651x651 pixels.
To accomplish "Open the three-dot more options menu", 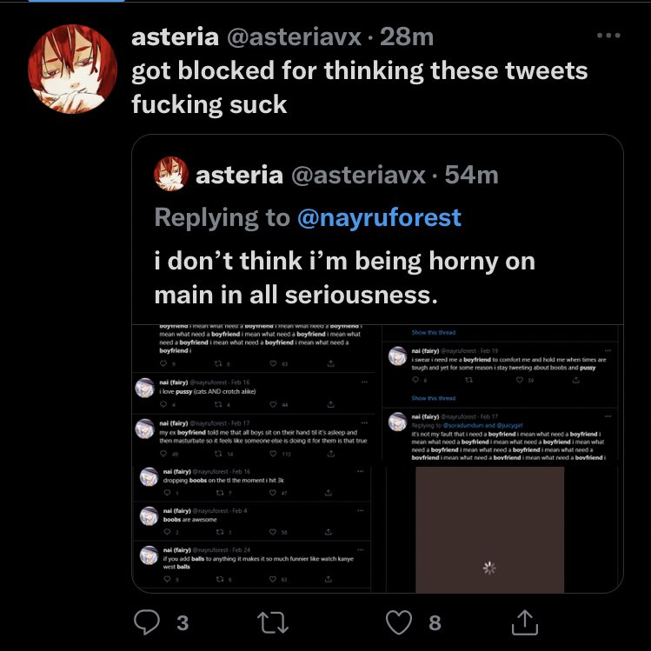I will [608, 37].
